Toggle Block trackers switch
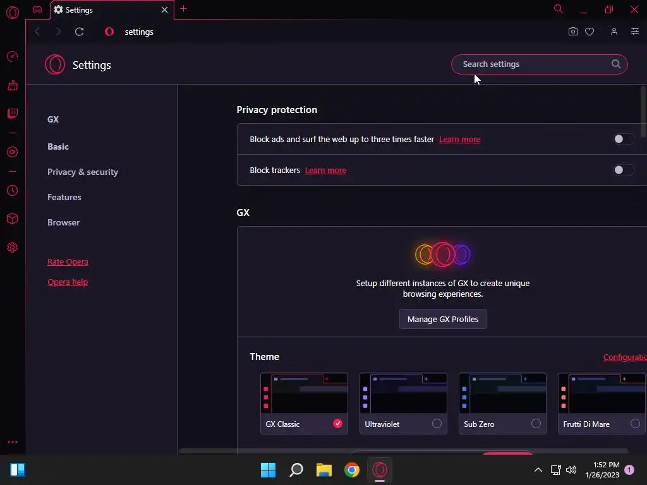This screenshot has width=647, height=485. [x=623, y=170]
